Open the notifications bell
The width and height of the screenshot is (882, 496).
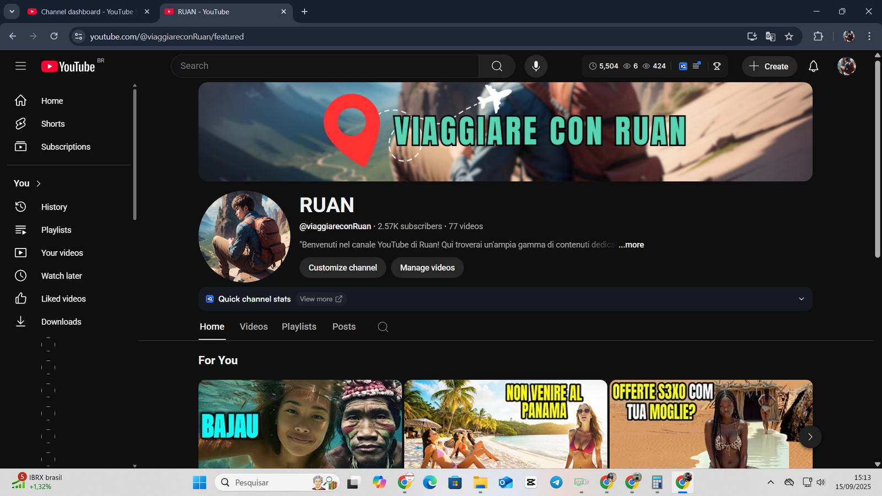point(813,66)
